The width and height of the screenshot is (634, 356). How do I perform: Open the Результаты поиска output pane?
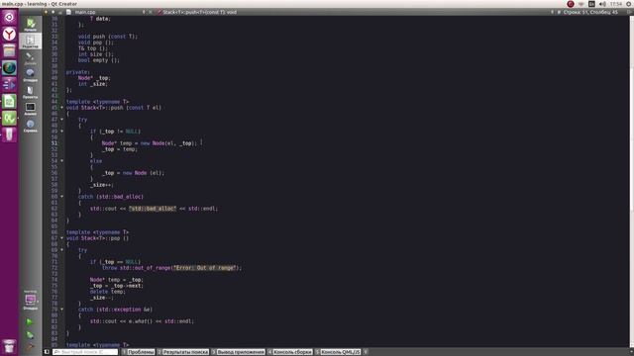(x=182, y=352)
